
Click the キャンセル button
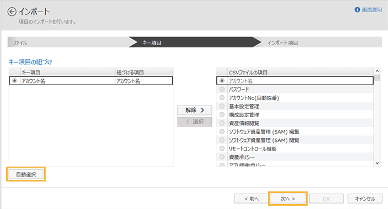pos(365,199)
